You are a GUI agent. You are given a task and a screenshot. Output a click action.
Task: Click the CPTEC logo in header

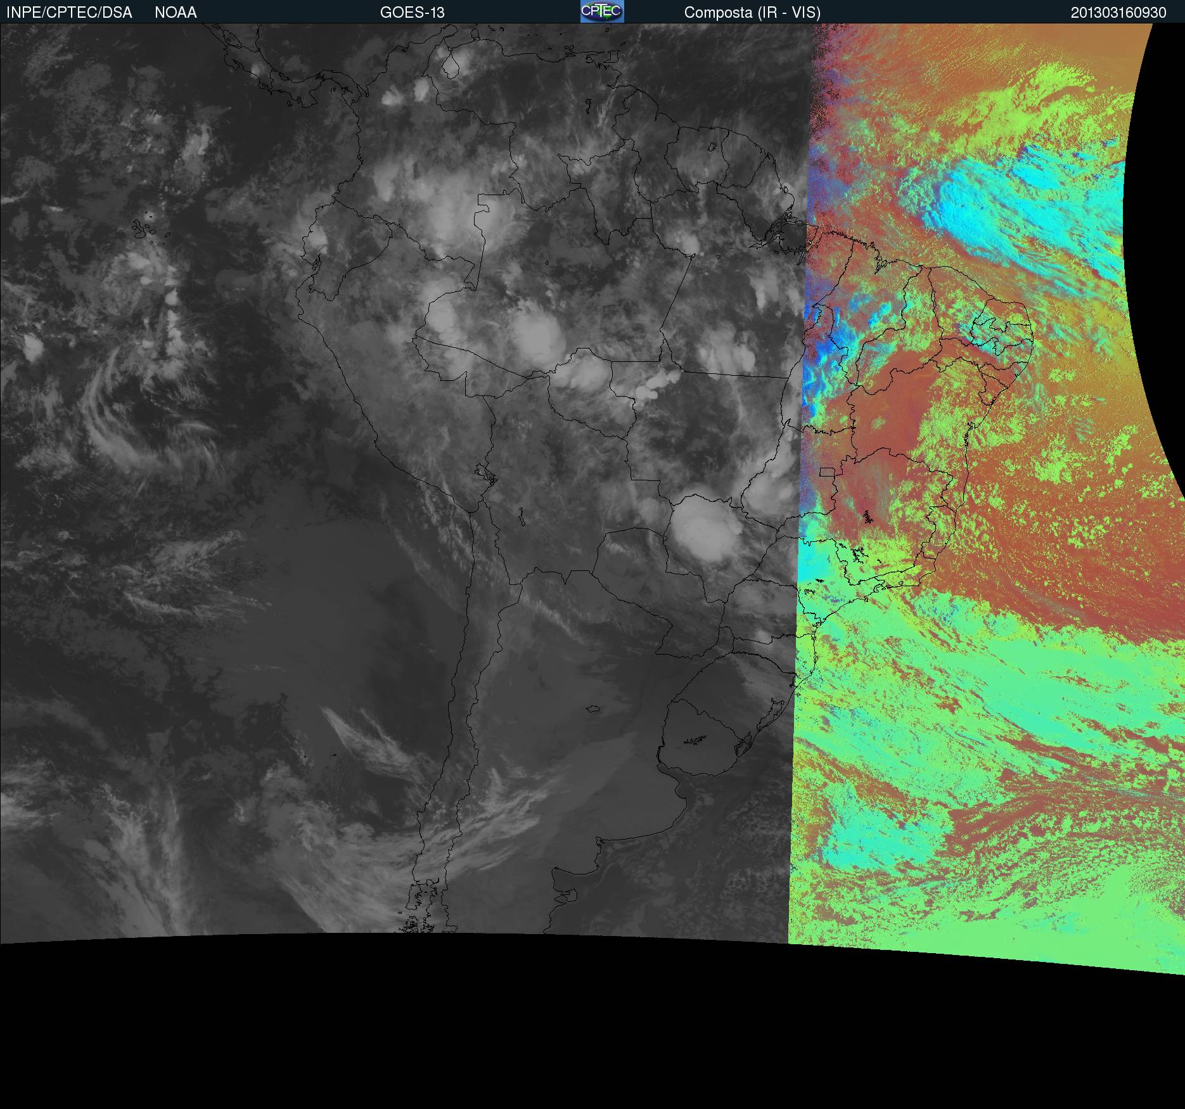click(x=602, y=11)
